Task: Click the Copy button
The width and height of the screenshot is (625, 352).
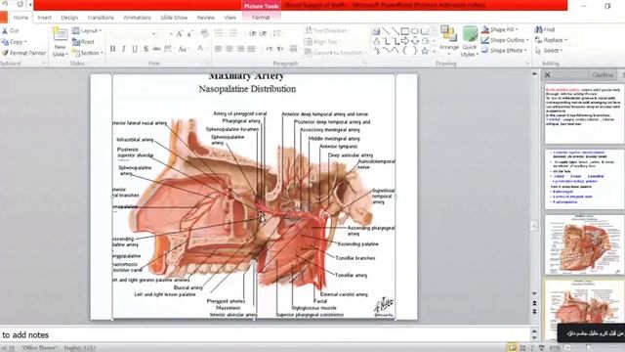Action: click(14, 42)
